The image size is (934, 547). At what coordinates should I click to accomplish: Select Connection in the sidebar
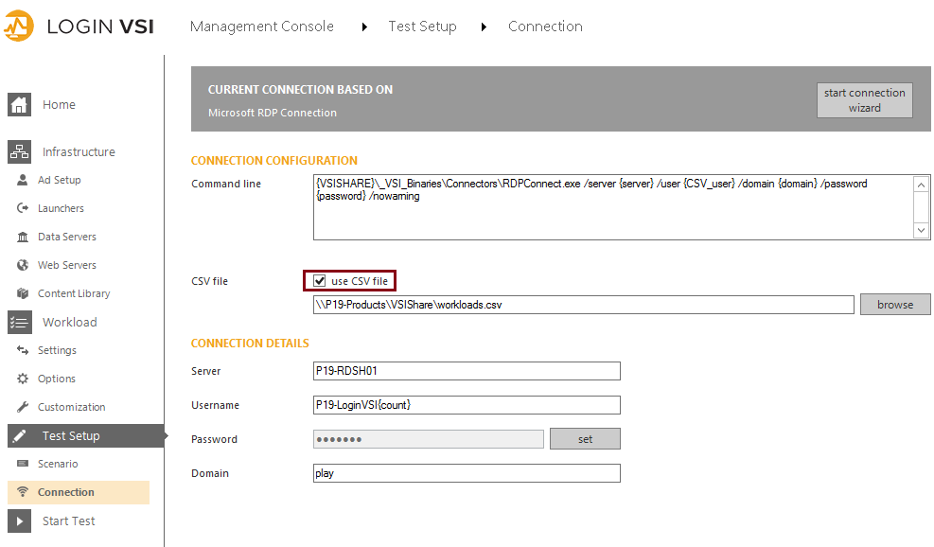coord(79,492)
